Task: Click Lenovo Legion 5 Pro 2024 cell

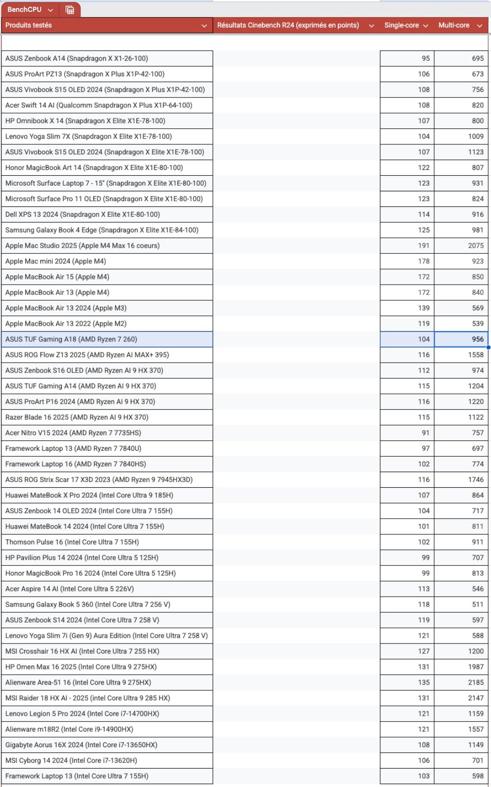Action: coord(107,714)
